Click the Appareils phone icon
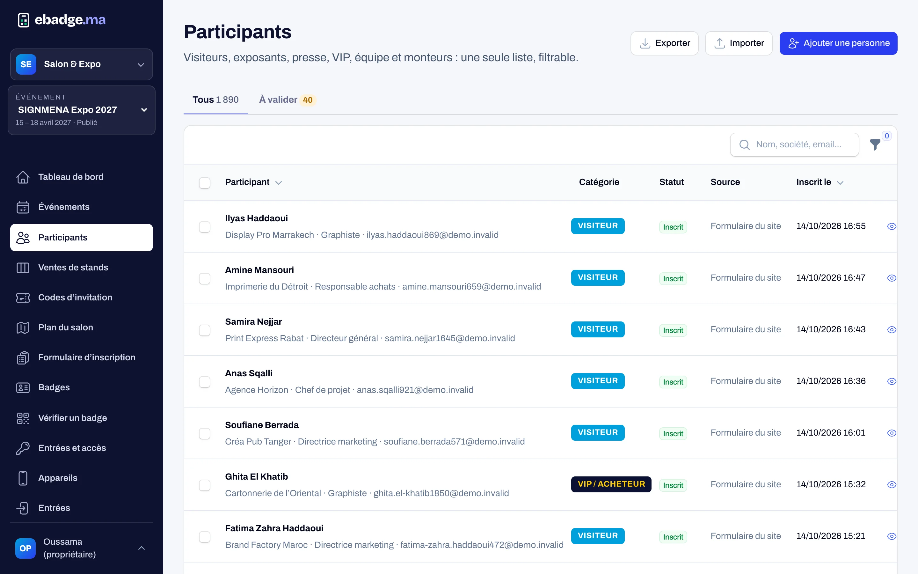 click(23, 478)
